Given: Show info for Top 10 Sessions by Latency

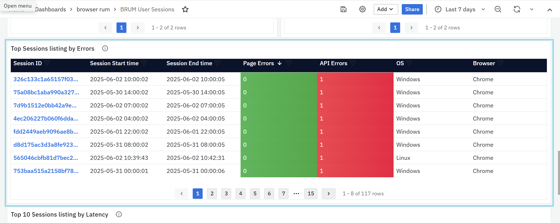Looking at the screenshot, I should 119,215.
